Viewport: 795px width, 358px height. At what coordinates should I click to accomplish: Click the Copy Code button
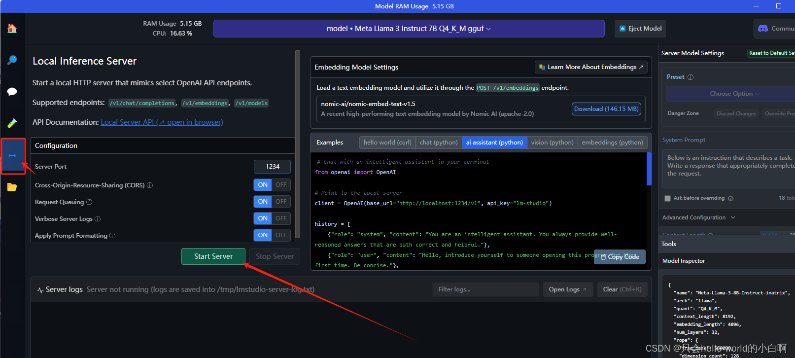[620, 257]
